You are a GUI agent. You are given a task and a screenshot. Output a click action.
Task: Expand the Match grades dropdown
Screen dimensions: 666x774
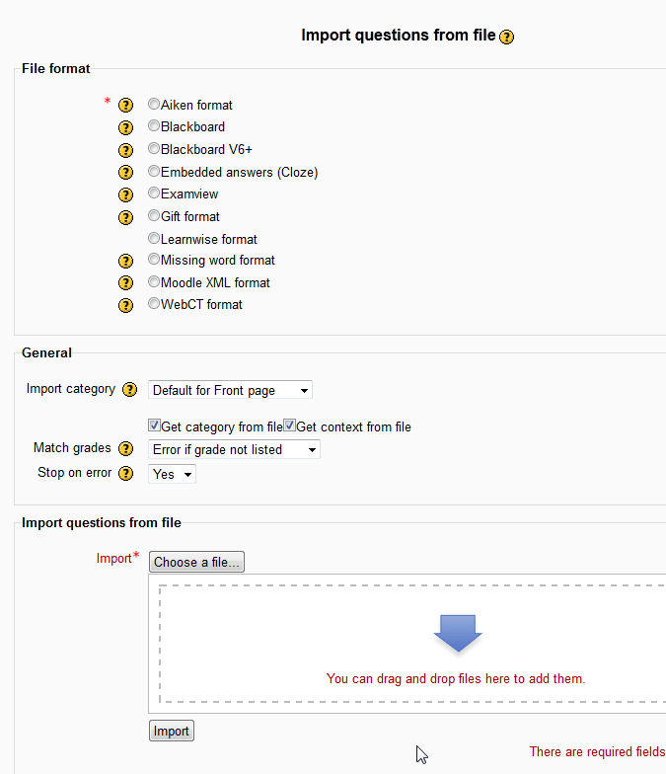234,449
